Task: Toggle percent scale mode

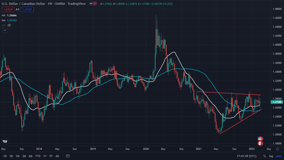Action: point(265,156)
